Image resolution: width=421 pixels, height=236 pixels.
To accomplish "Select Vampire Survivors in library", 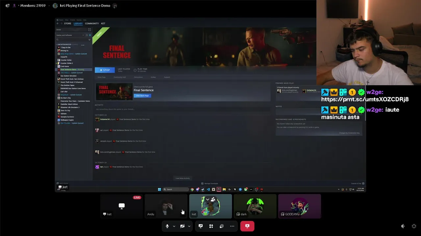I will (x=67, y=117).
